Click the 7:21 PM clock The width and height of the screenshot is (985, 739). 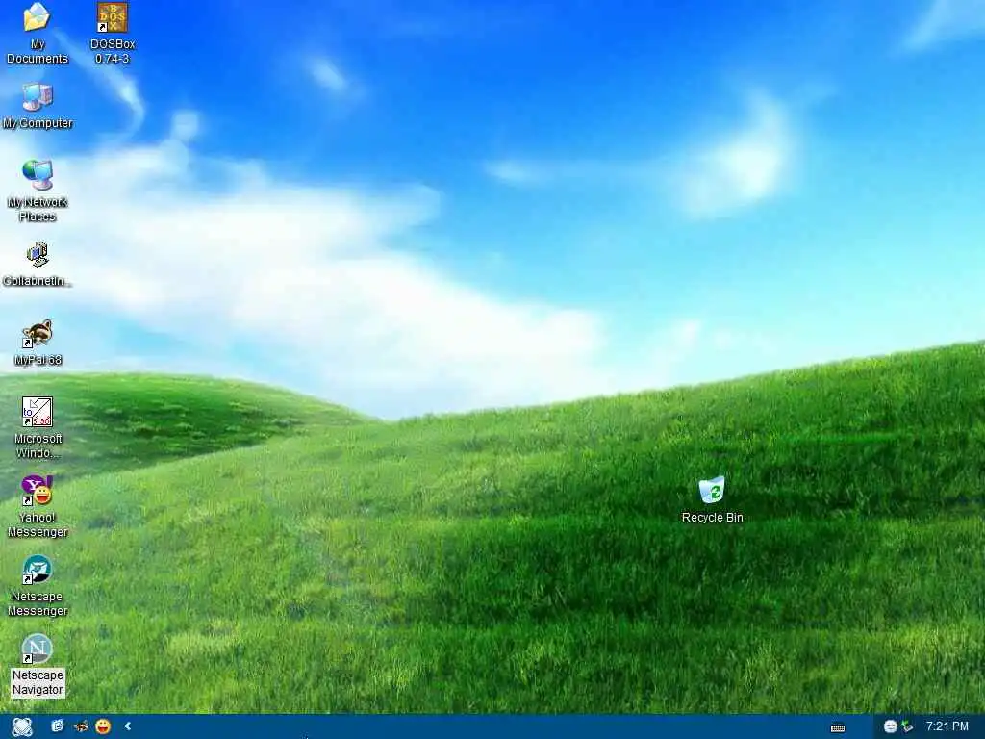point(947,726)
